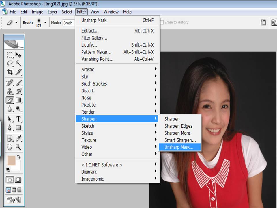Image resolution: width=277 pixels, height=208 pixels.
Task: Select the Rectangular Marquee tool
Action: click(x=10, y=55)
